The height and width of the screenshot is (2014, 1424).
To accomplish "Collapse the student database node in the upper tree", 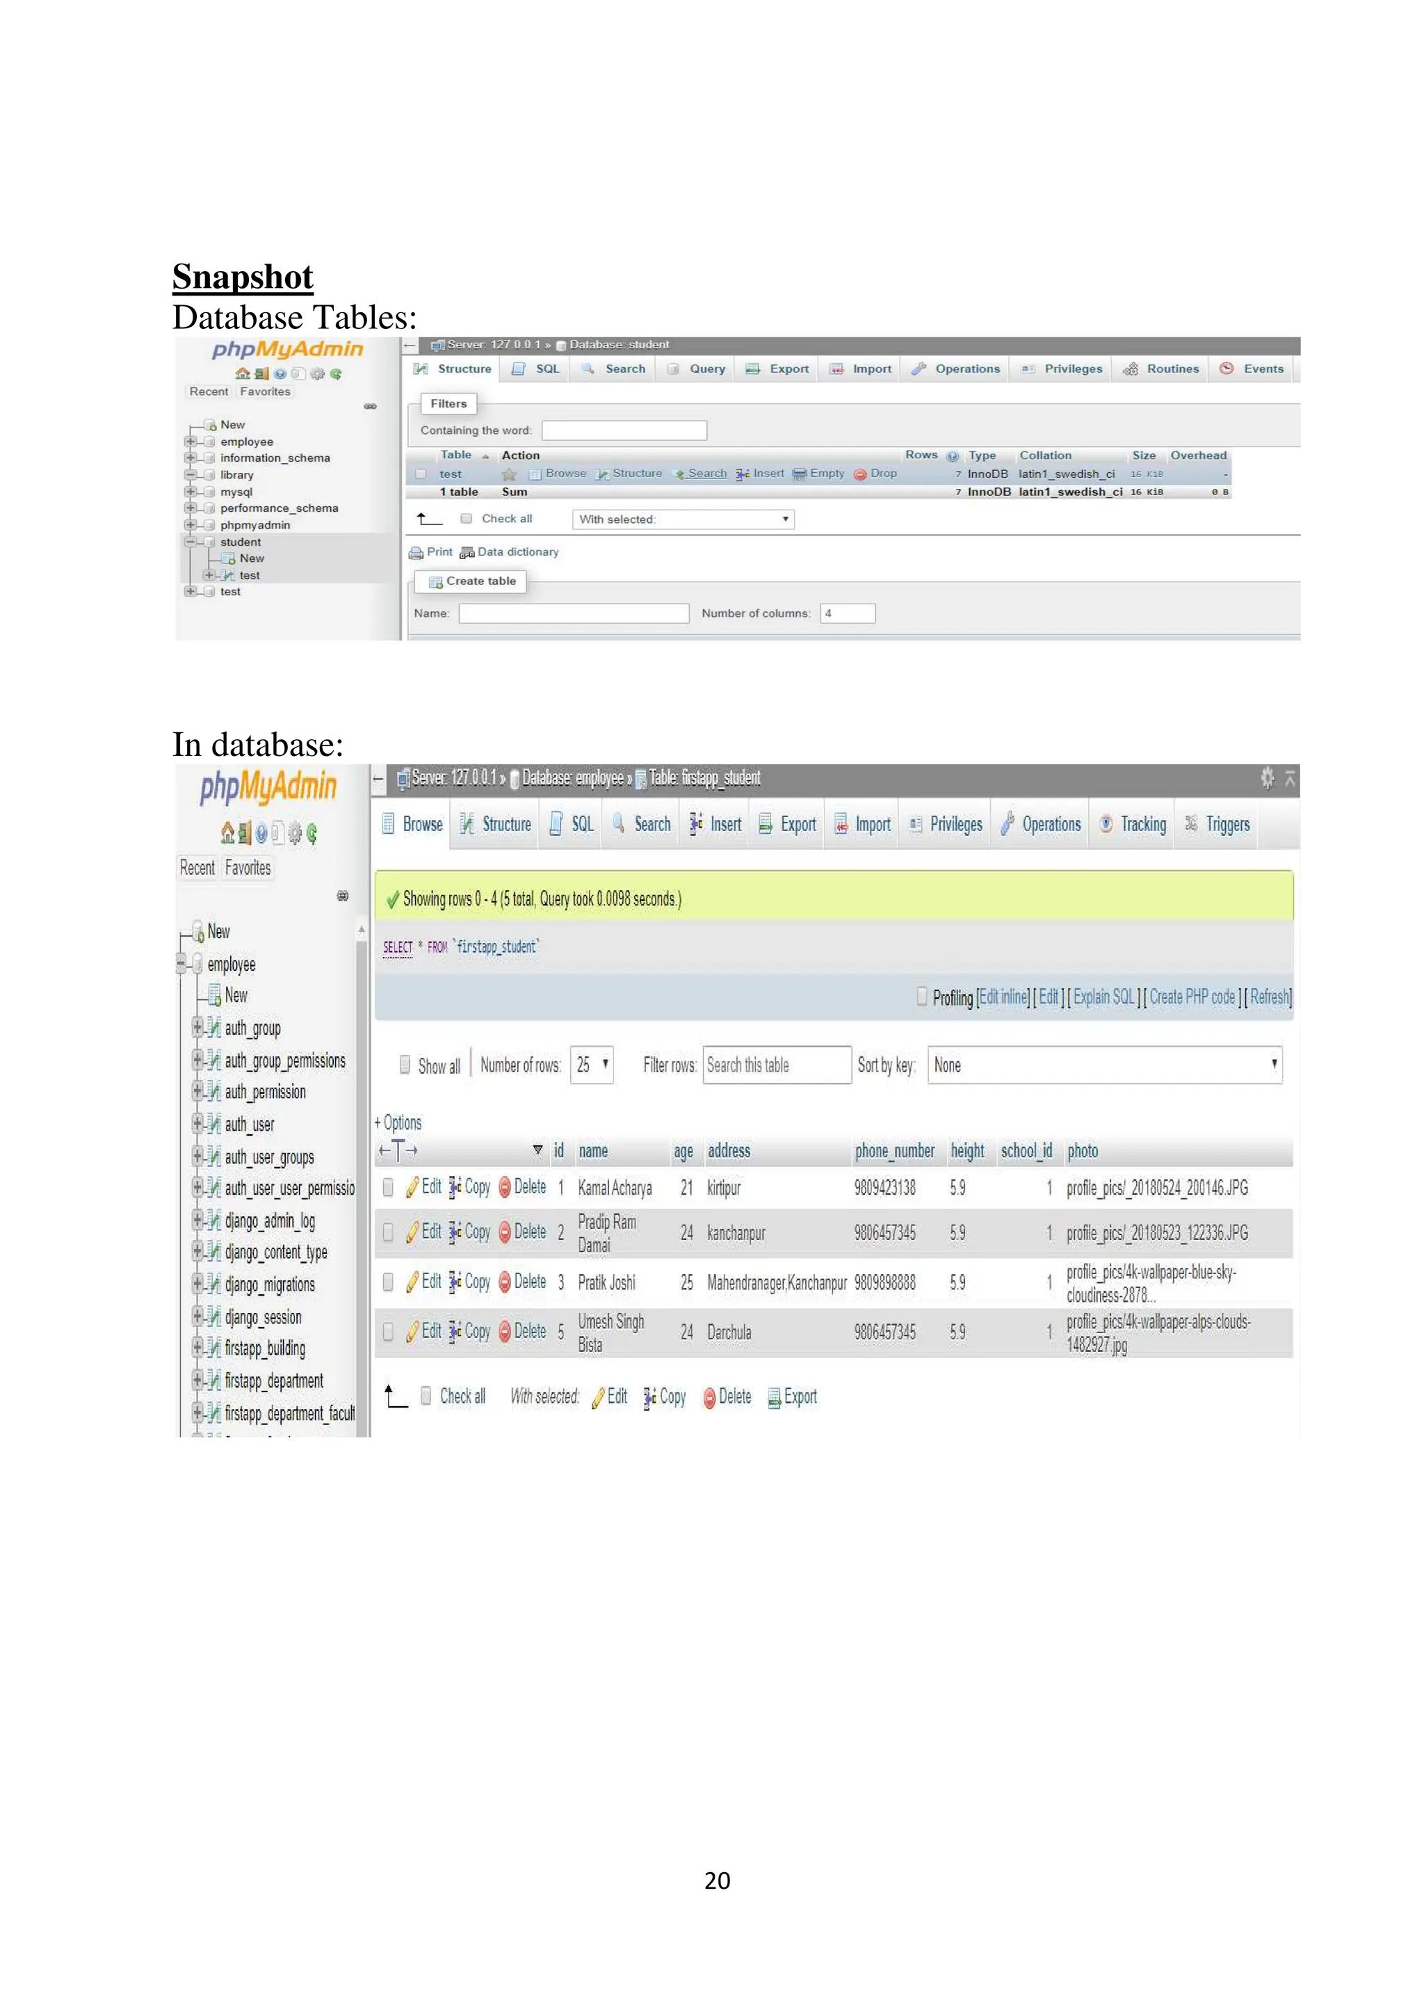I will coord(191,542).
